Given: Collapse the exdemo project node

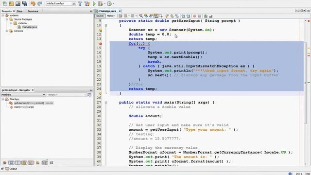Looking at the screenshot, I should tap(3, 15).
